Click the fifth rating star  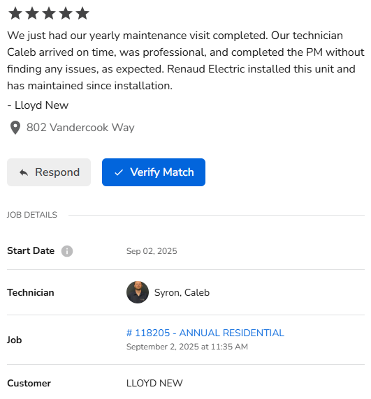82,13
